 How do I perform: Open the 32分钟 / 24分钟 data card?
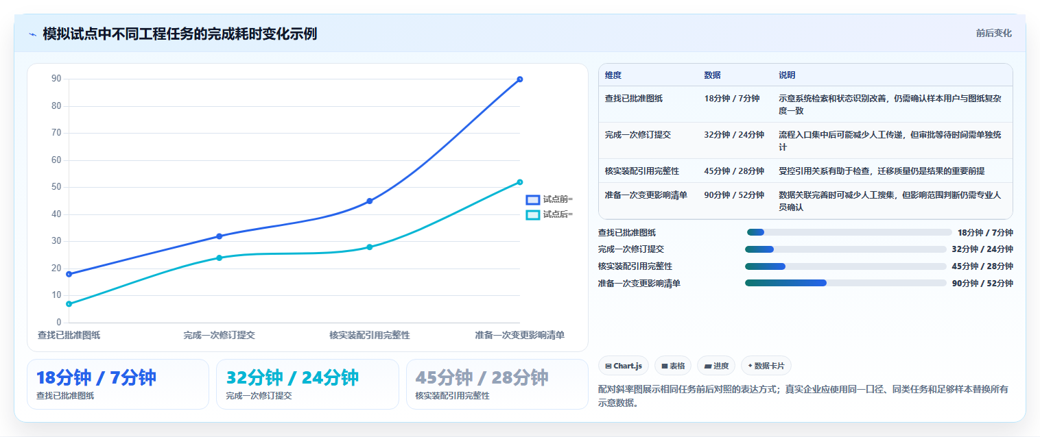tap(307, 384)
